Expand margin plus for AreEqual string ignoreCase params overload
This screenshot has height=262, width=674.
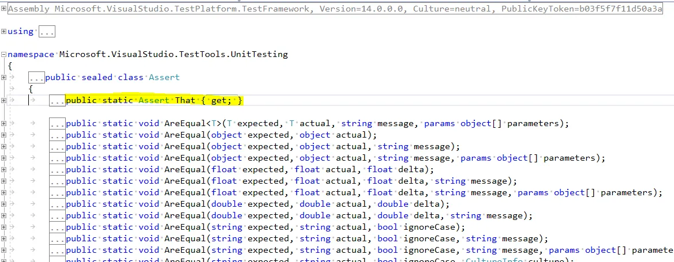coord(3,250)
